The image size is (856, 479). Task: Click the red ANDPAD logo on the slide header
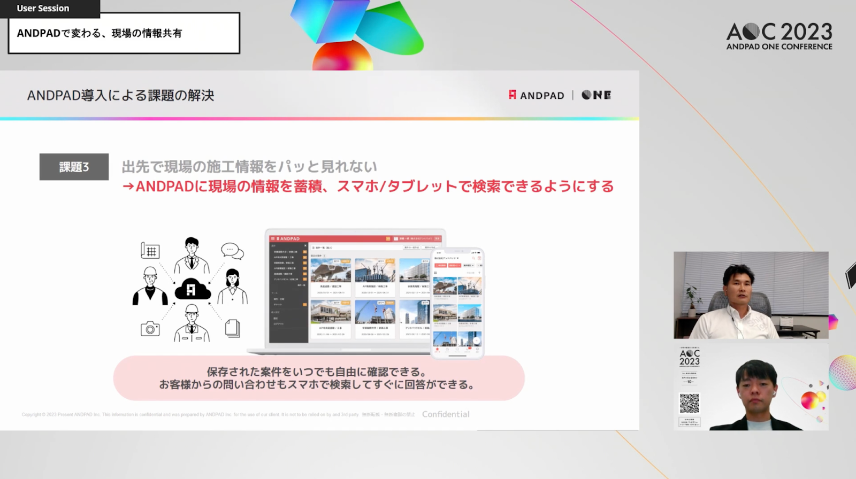tap(536, 95)
